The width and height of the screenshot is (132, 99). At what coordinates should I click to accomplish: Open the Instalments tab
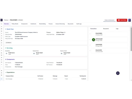[33, 24]
